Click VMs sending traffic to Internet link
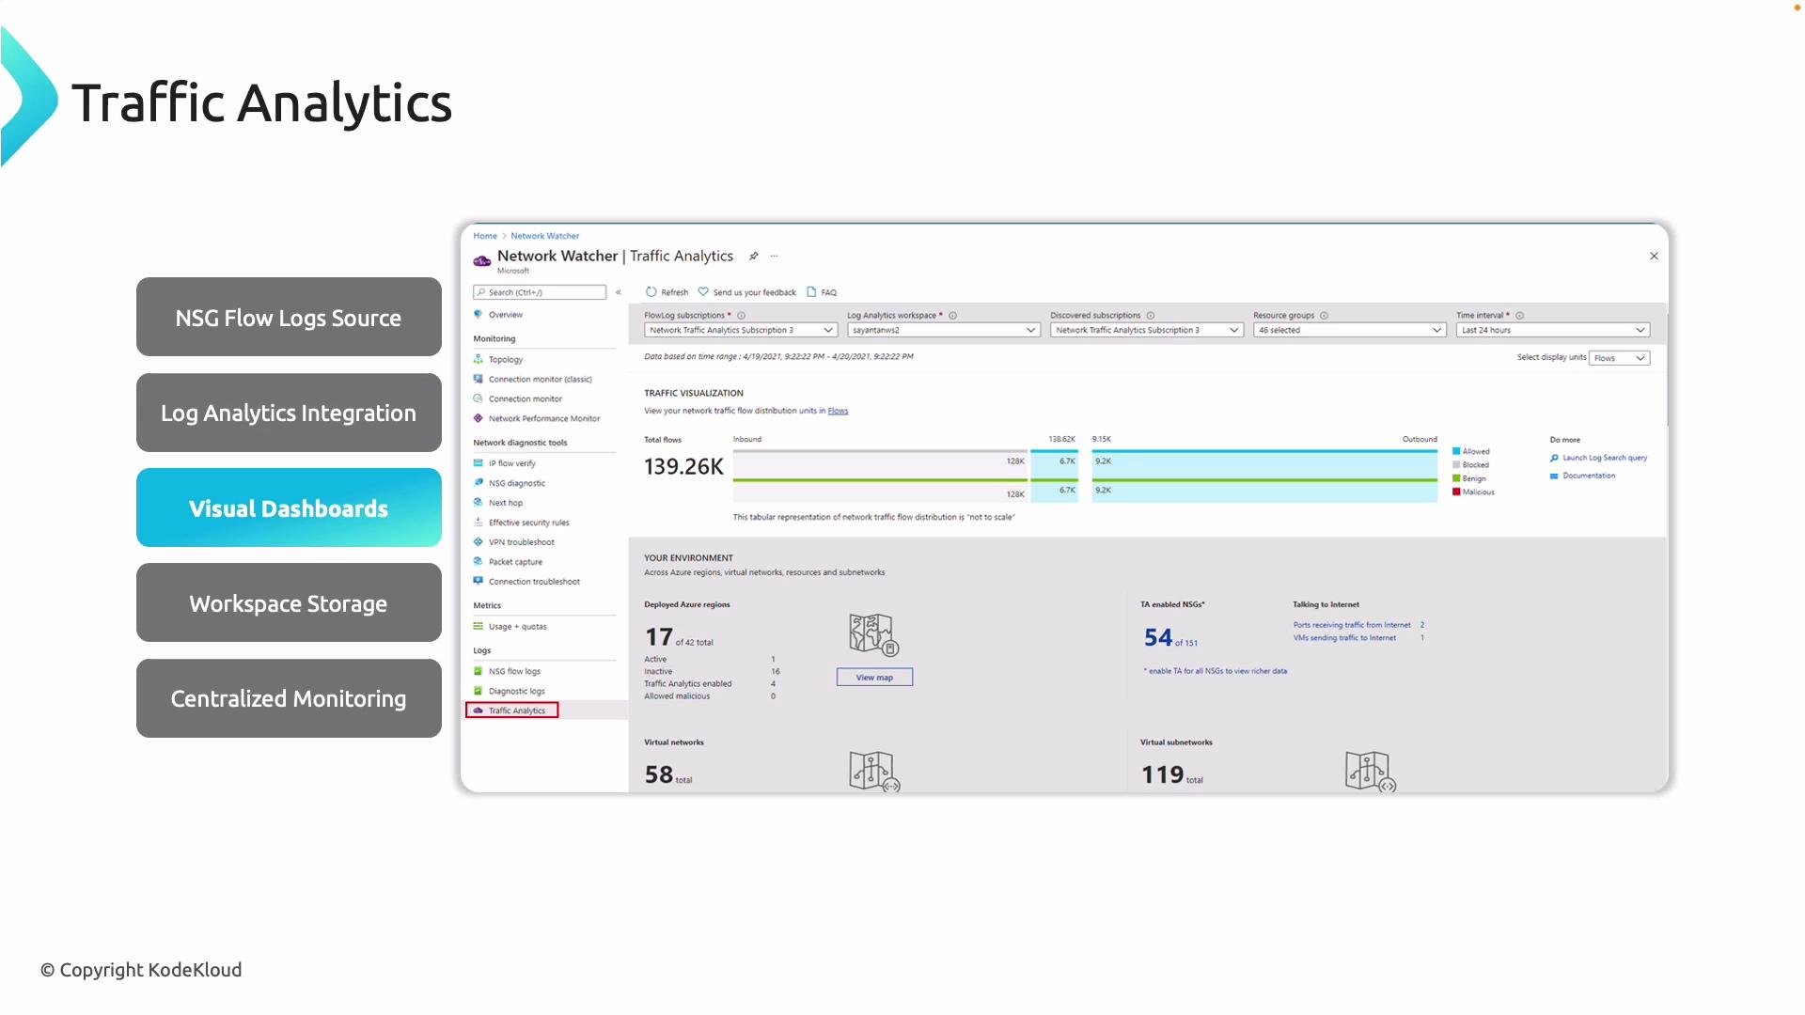1805x1015 pixels. click(x=1344, y=638)
